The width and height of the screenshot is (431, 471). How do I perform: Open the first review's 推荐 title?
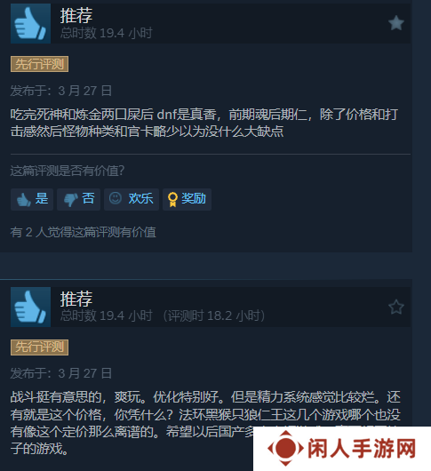76,15
